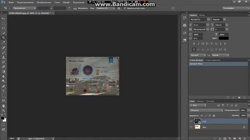Open the Myriad Pro font family dropdown
Viewport: 250px width, 140px height.
click(208, 19)
